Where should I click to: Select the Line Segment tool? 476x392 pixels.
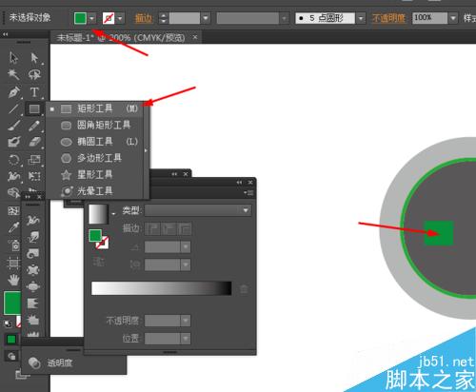click(13, 108)
